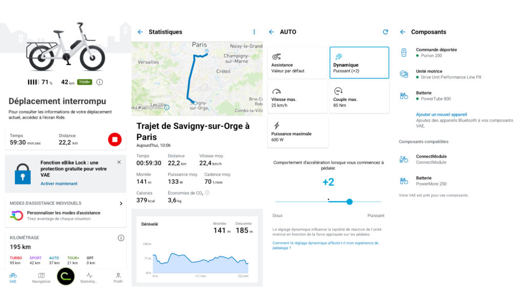525x295 pixels.
Task: Stop the ride with red stop button
Action: 114,139
